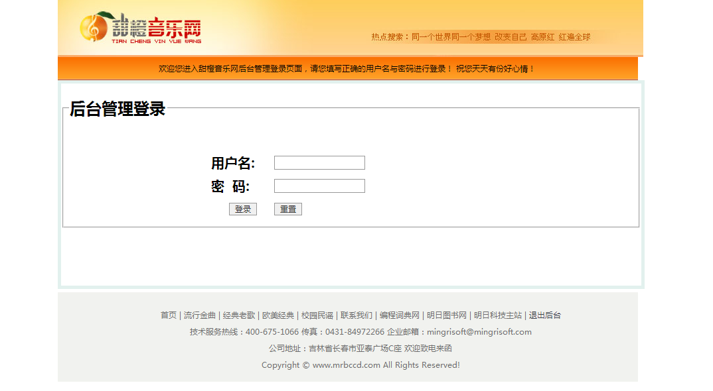Select hot search 高原红
Viewport: 713px width, 391px height.
pyautogui.click(x=543, y=37)
